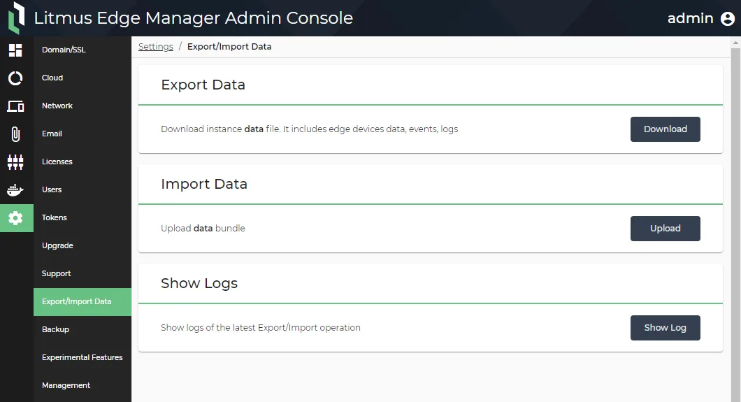Click the 'Upload data bundle' description text
This screenshot has width=741, height=402.
pos(203,228)
